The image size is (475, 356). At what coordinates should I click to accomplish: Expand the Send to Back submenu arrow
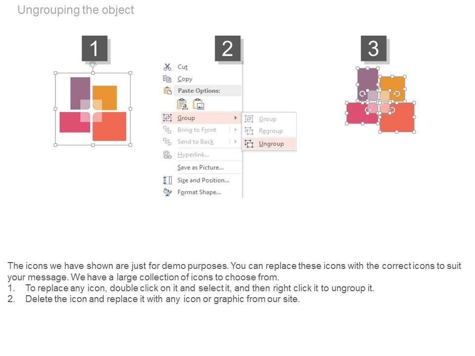click(x=236, y=141)
